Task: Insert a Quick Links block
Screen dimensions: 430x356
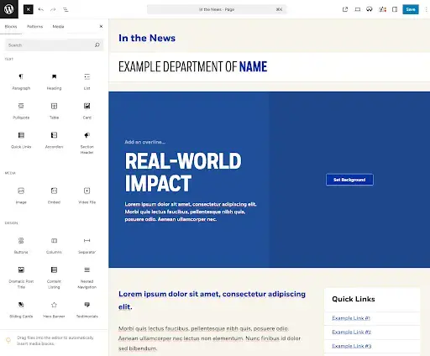Action: pyautogui.click(x=21, y=140)
